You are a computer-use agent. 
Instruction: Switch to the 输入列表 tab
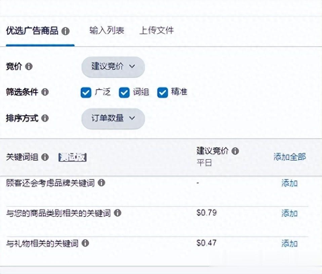(107, 31)
